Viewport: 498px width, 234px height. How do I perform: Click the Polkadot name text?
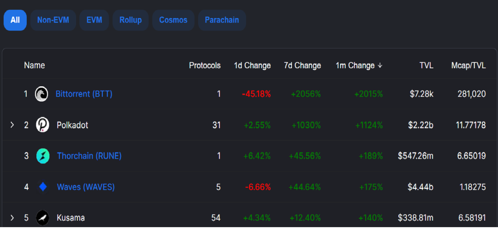click(x=72, y=125)
